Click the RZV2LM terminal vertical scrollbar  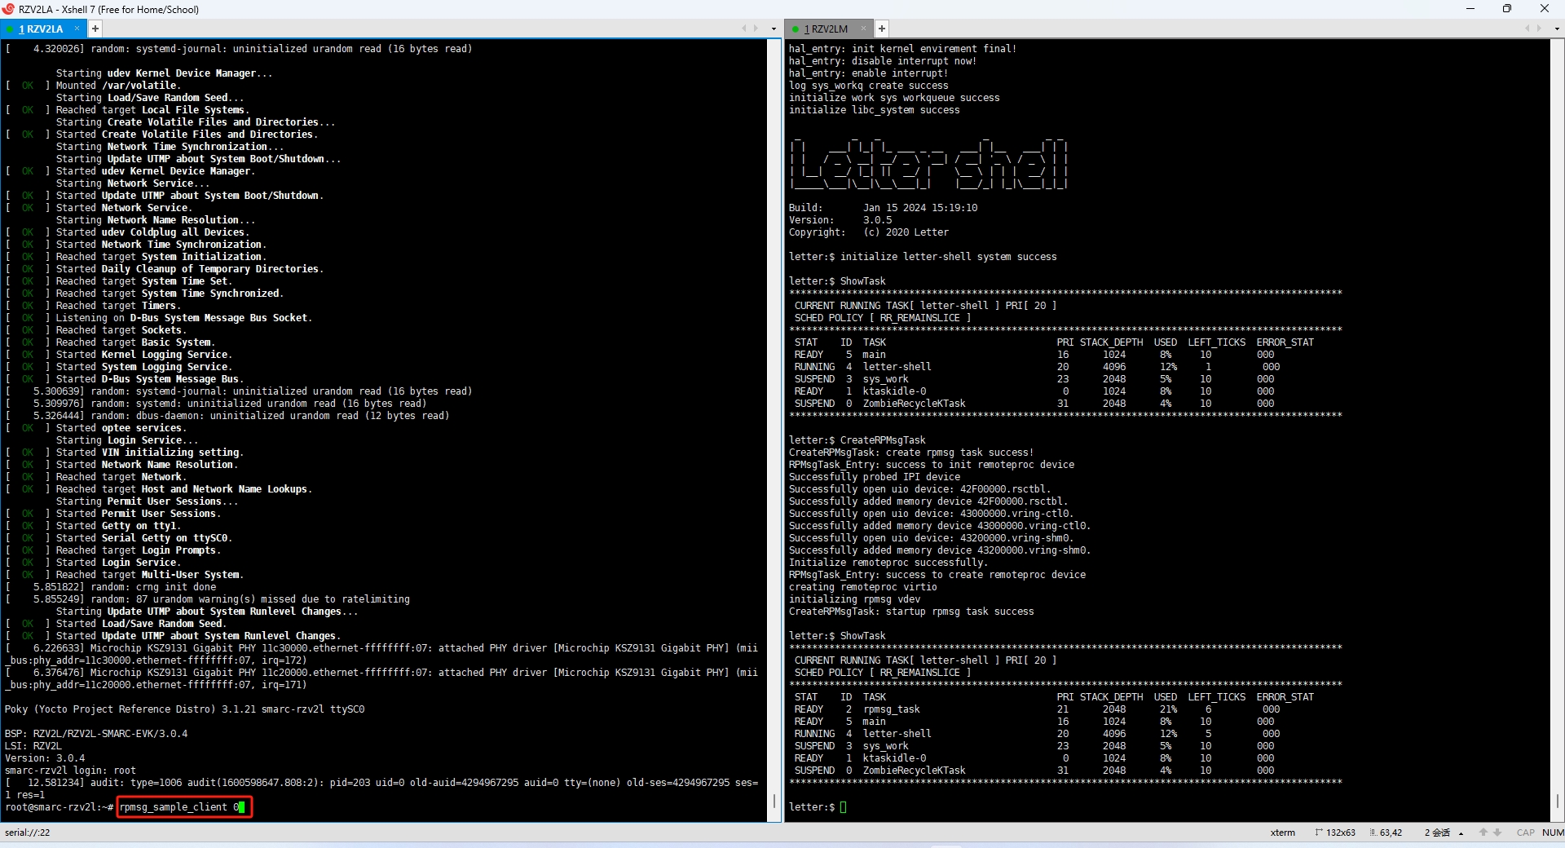(x=1557, y=430)
